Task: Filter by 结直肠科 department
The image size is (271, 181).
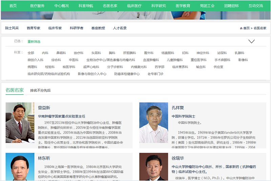Action: tap(168, 53)
